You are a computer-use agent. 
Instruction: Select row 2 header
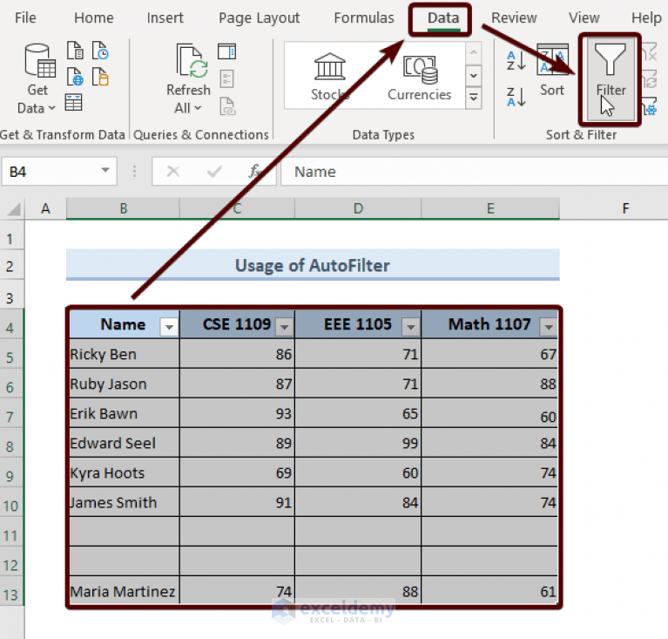click(10, 267)
